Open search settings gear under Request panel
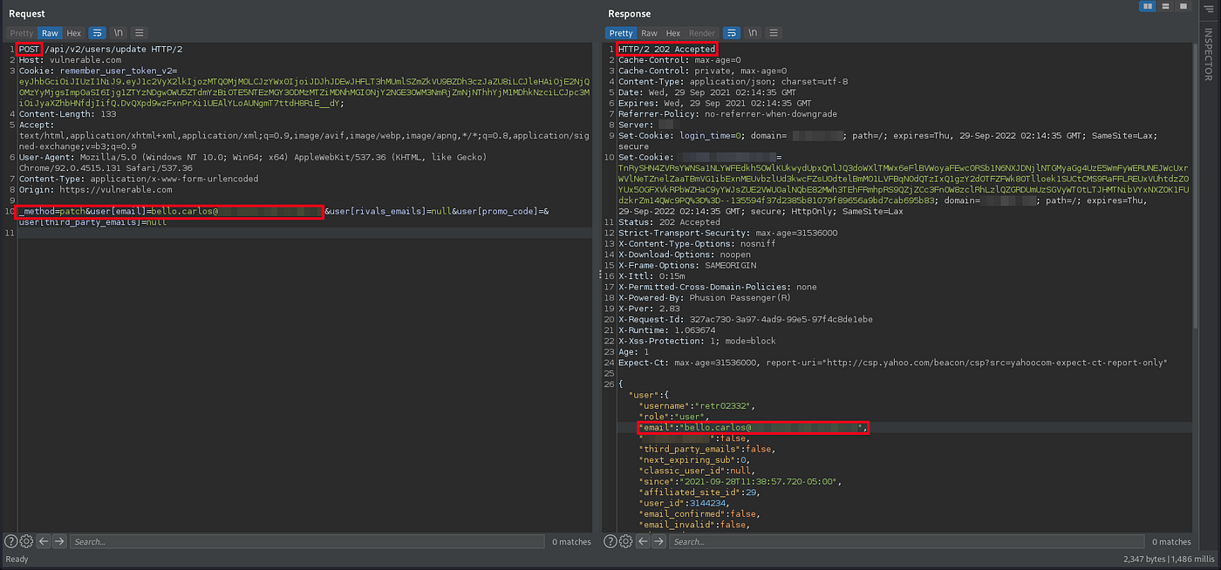 (26, 541)
